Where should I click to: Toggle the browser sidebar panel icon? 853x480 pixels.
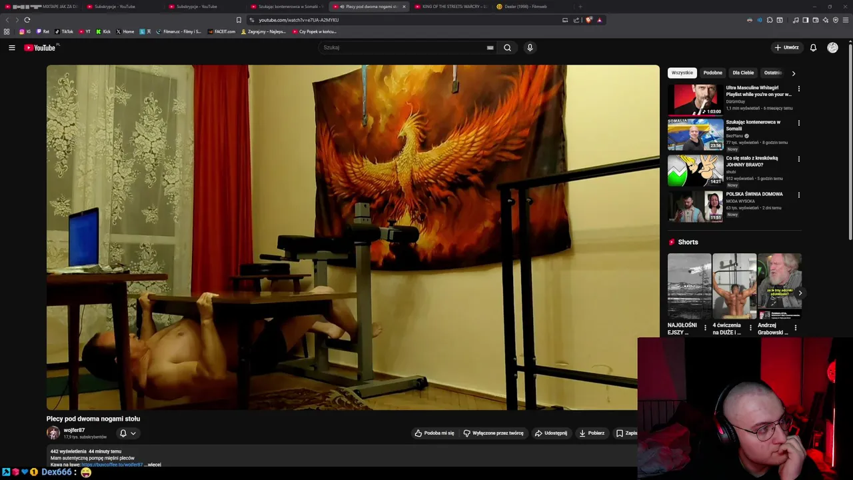point(806,20)
